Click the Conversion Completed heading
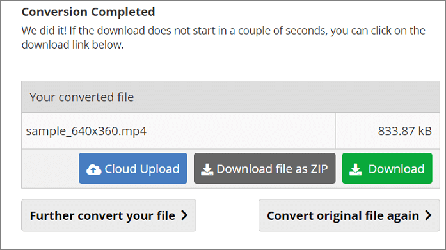 tap(88, 12)
